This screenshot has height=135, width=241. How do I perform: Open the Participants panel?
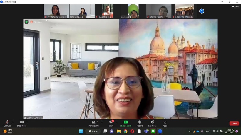(93, 123)
